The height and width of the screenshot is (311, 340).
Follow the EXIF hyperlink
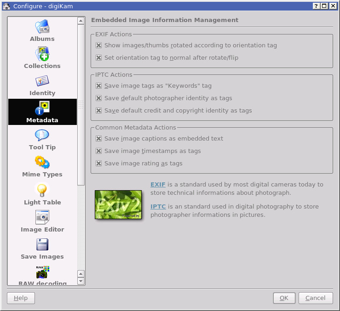click(x=158, y=185)
